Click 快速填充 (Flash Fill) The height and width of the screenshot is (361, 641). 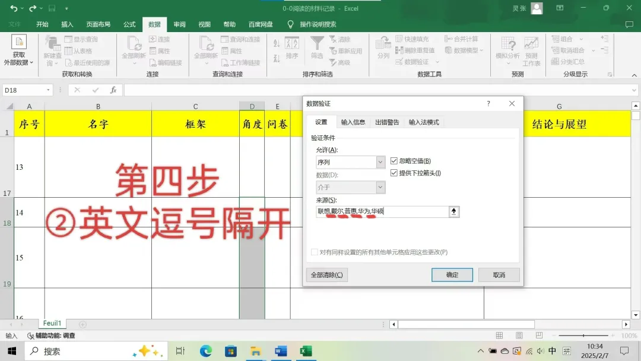[x=412, y=39]
